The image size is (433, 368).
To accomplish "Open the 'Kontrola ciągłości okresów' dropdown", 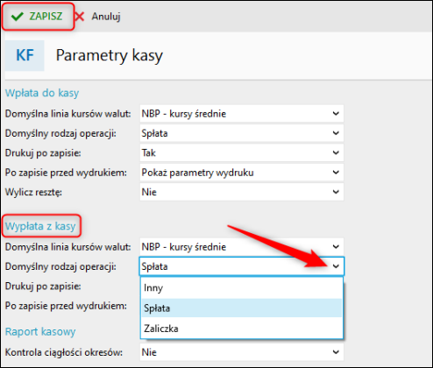I will click(242, 352).
